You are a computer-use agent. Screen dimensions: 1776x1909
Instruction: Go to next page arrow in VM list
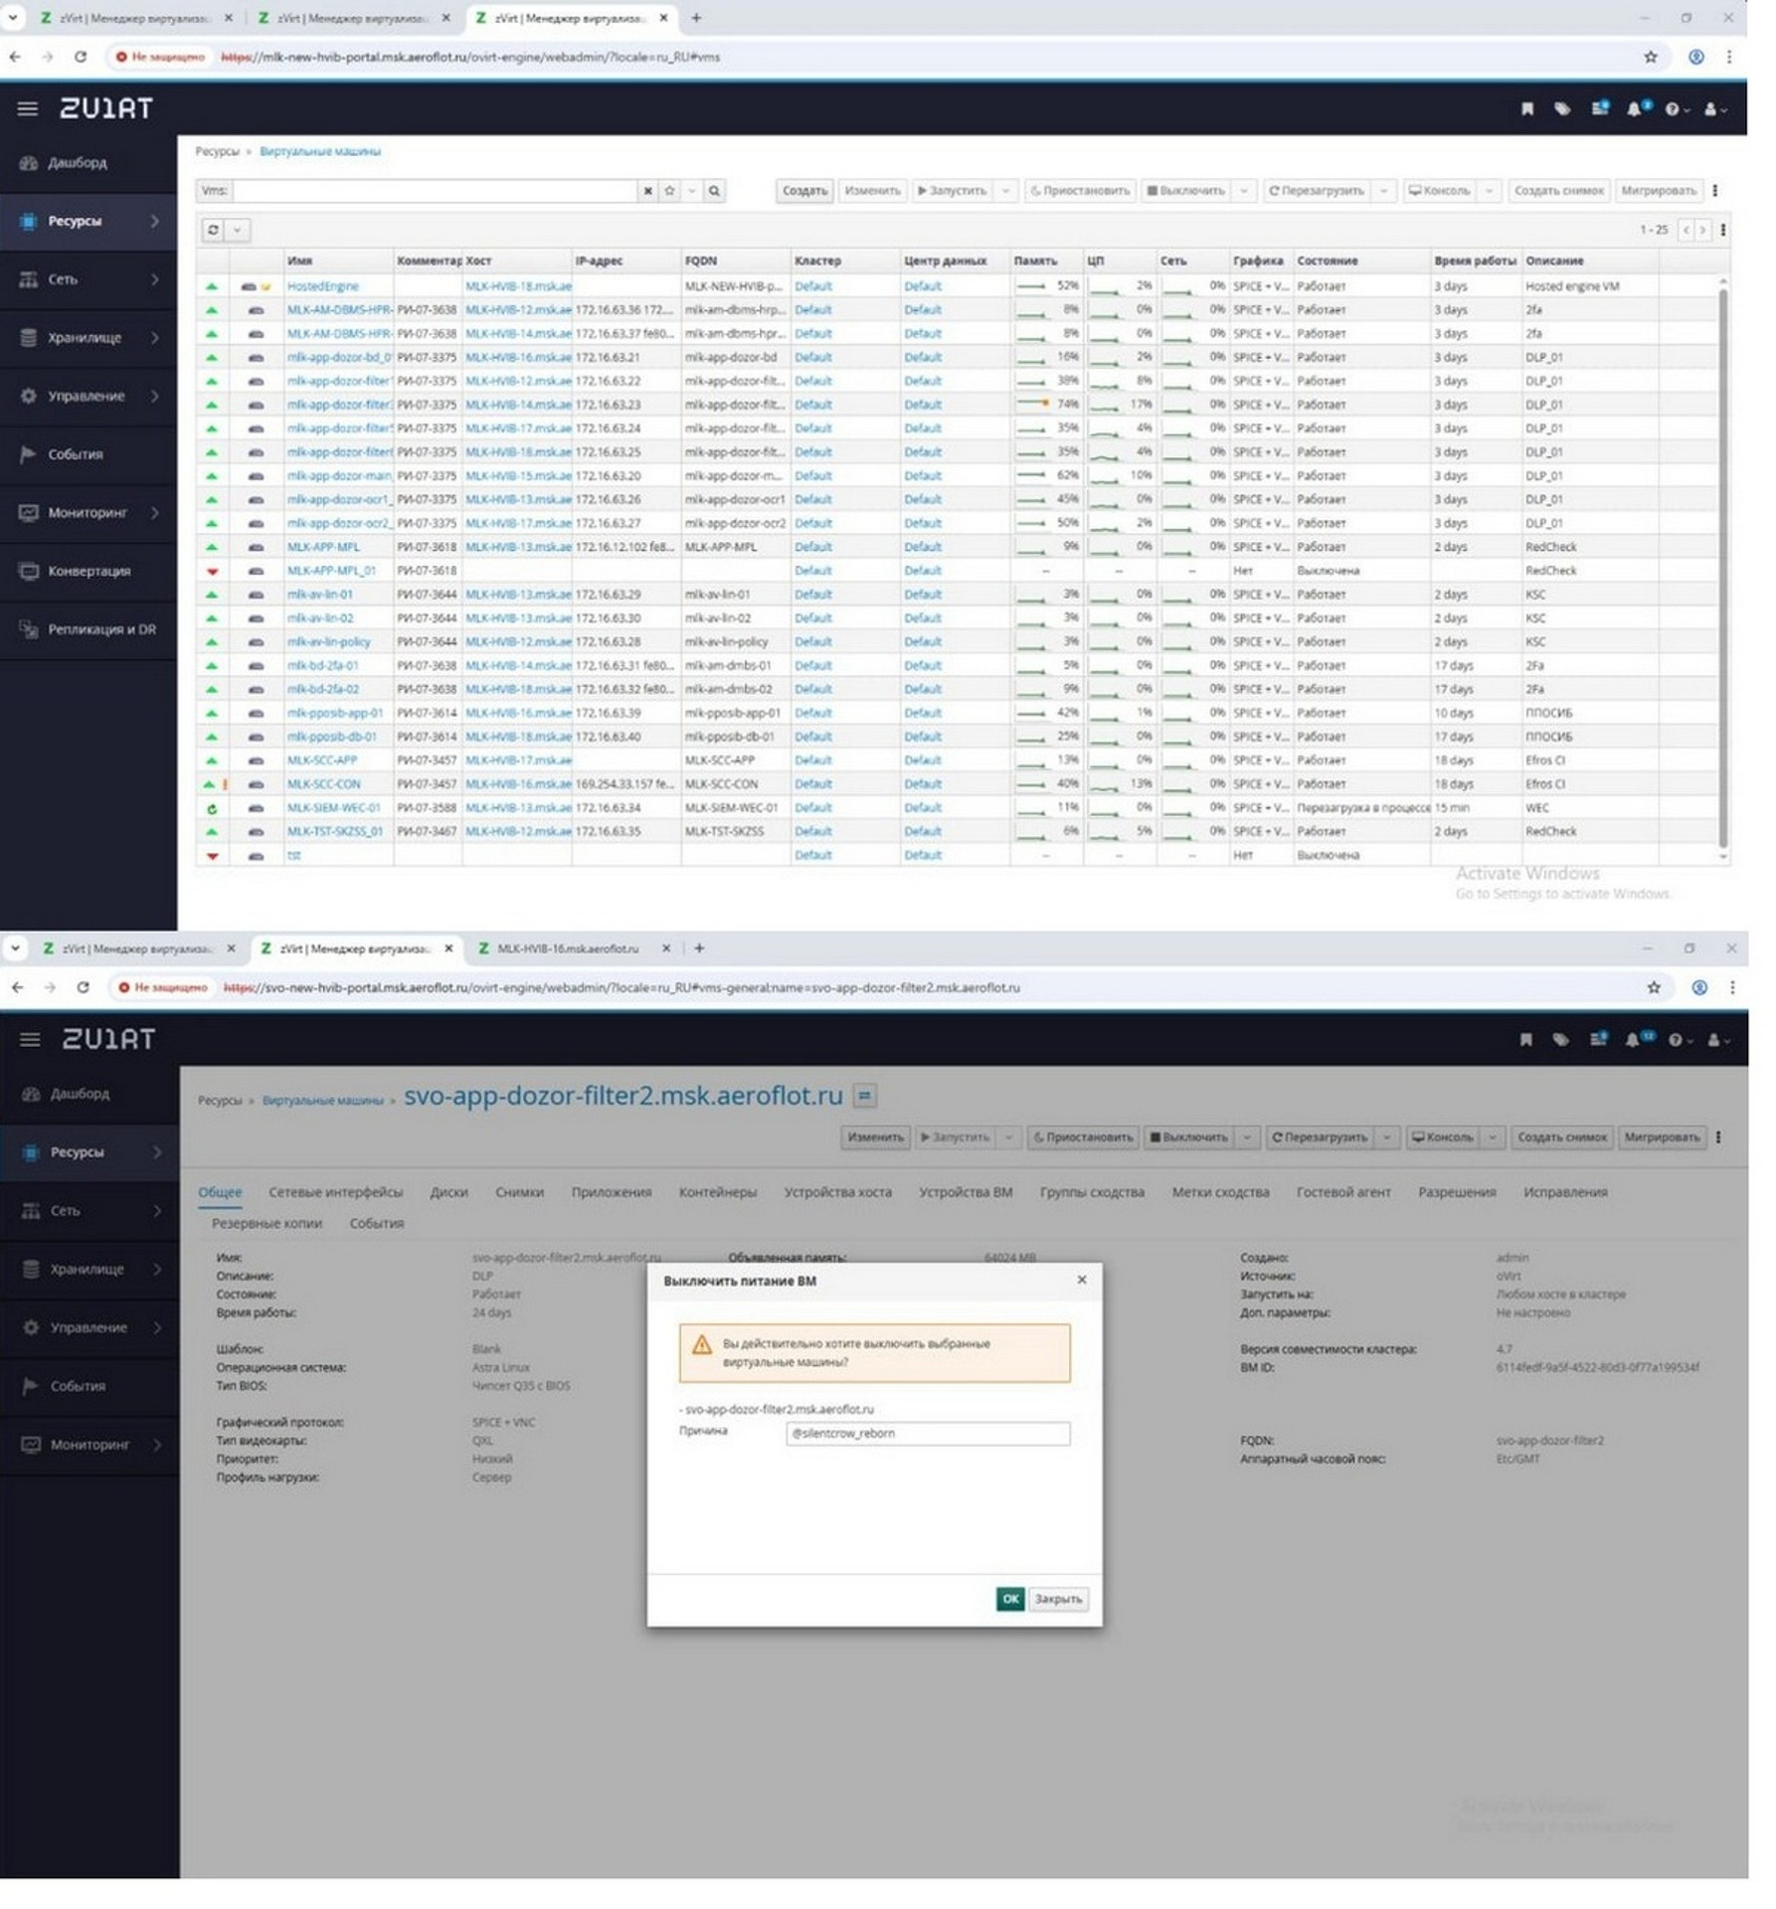pos(1702,230)
